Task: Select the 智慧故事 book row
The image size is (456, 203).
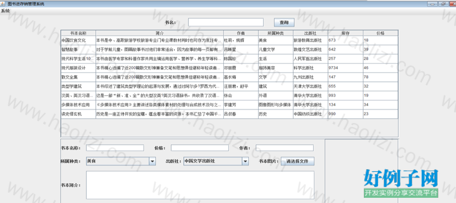Action: (x=230, y=50)
